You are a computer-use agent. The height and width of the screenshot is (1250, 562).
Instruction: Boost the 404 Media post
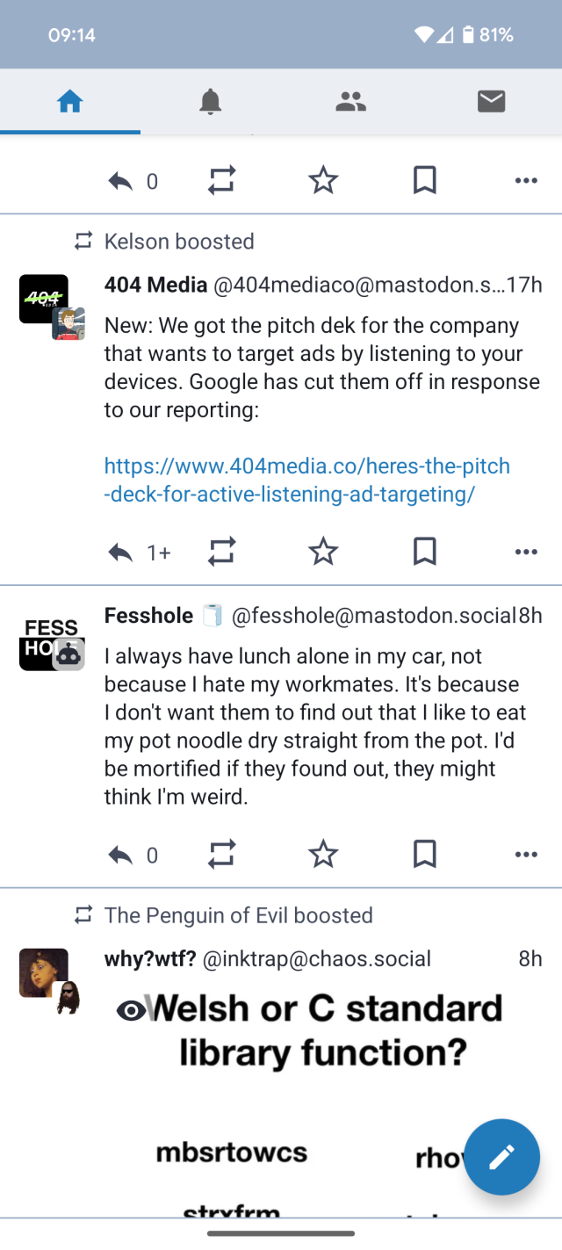click(x=222, y=552)
